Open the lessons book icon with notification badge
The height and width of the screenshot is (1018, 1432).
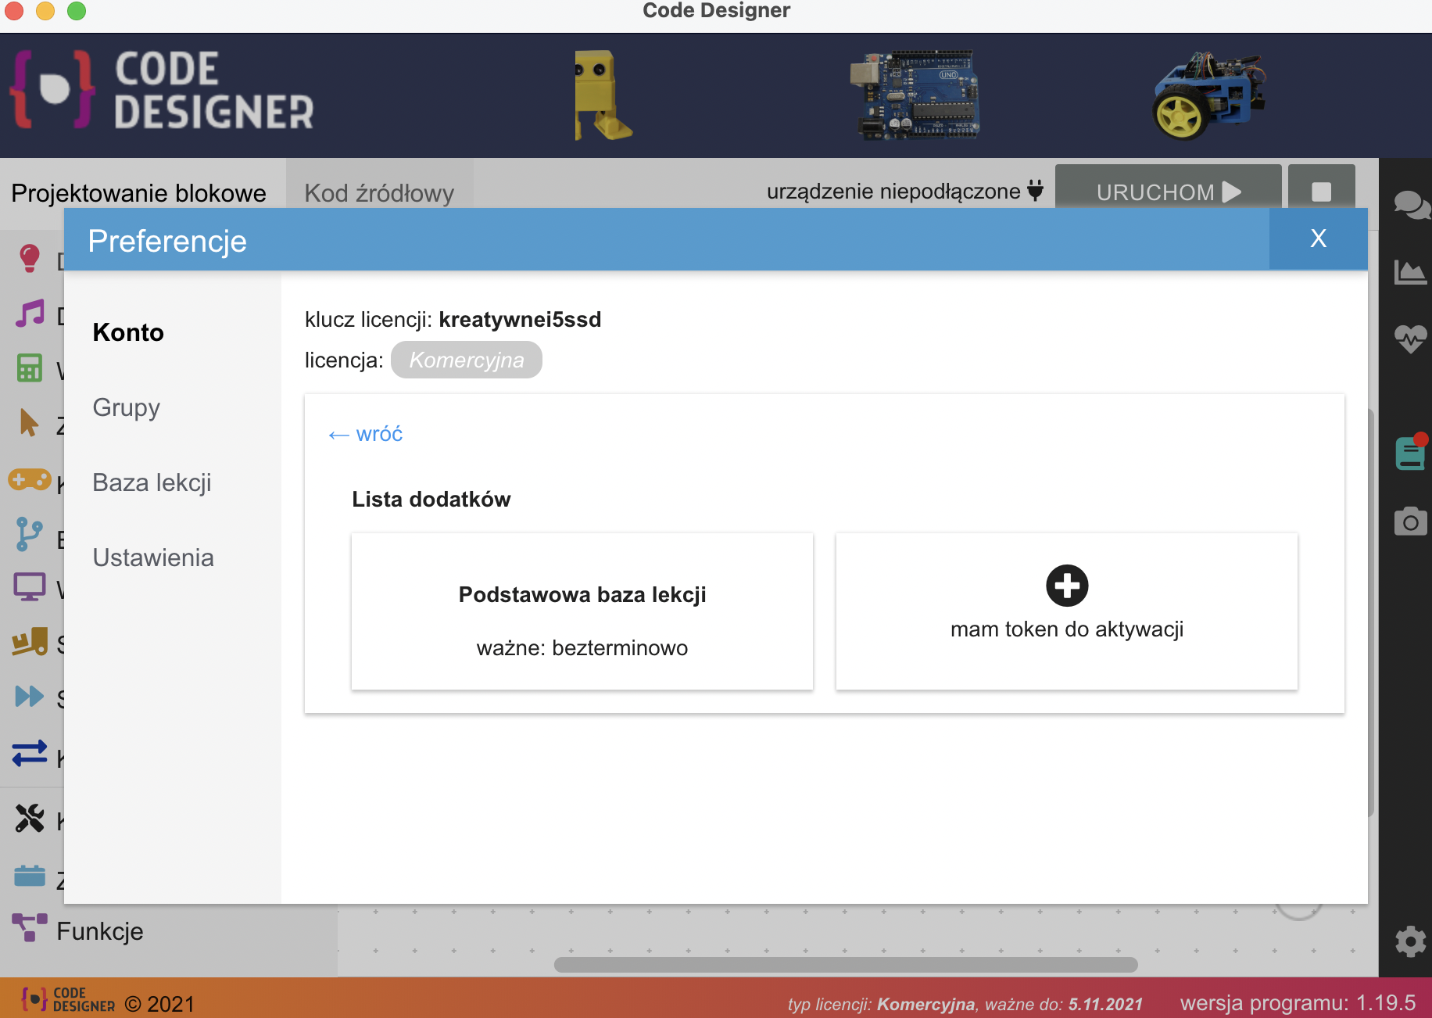(1410, 452)
